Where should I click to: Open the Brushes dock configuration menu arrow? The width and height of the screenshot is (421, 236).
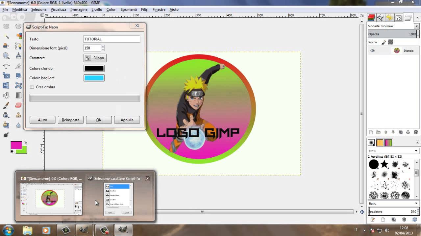417,143
